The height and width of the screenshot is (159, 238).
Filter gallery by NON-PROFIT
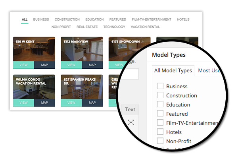point(61,27)
